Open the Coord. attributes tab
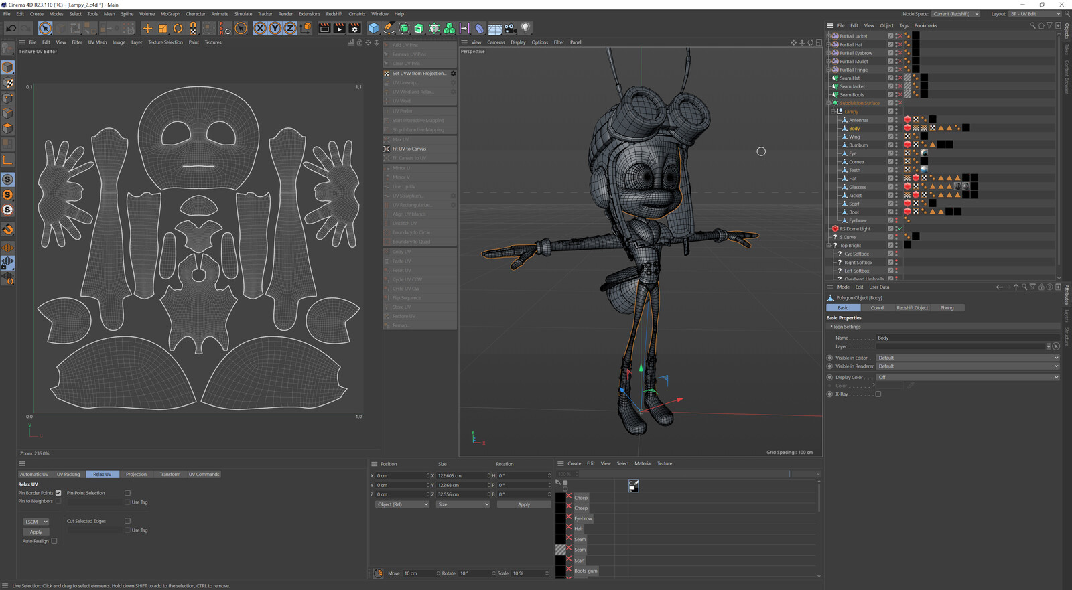Viewport: 1072px width, 590px height. pos(878,308)
